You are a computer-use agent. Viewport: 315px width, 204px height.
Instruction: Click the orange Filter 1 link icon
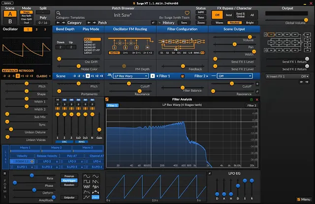[x=183, y=76]
